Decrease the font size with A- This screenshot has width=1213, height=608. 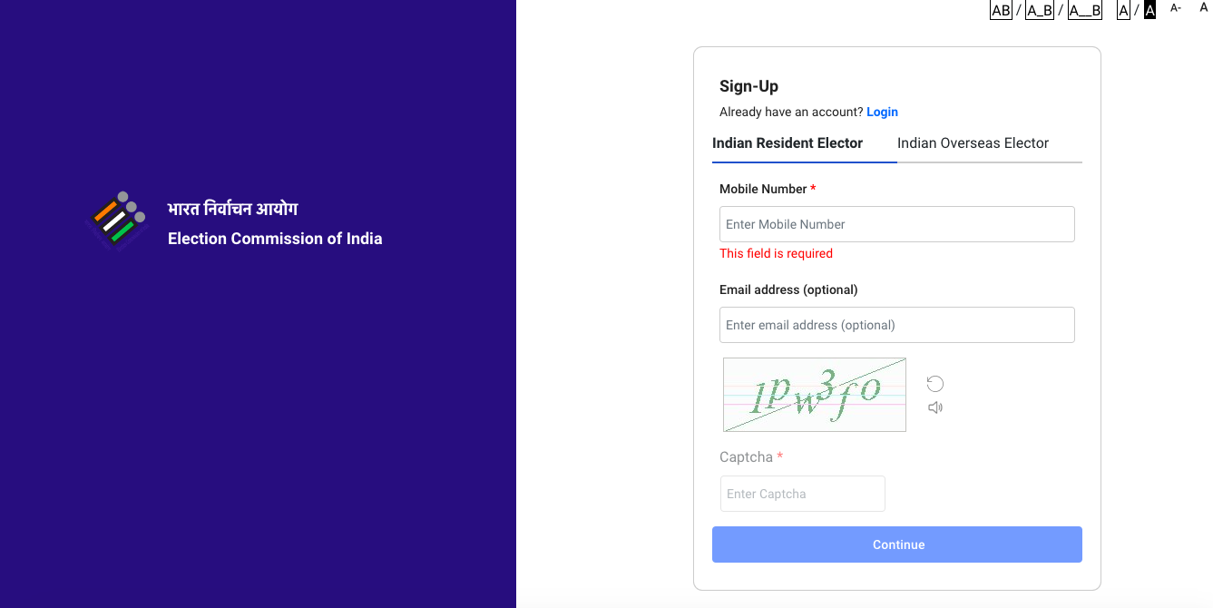pos(1176,7)
